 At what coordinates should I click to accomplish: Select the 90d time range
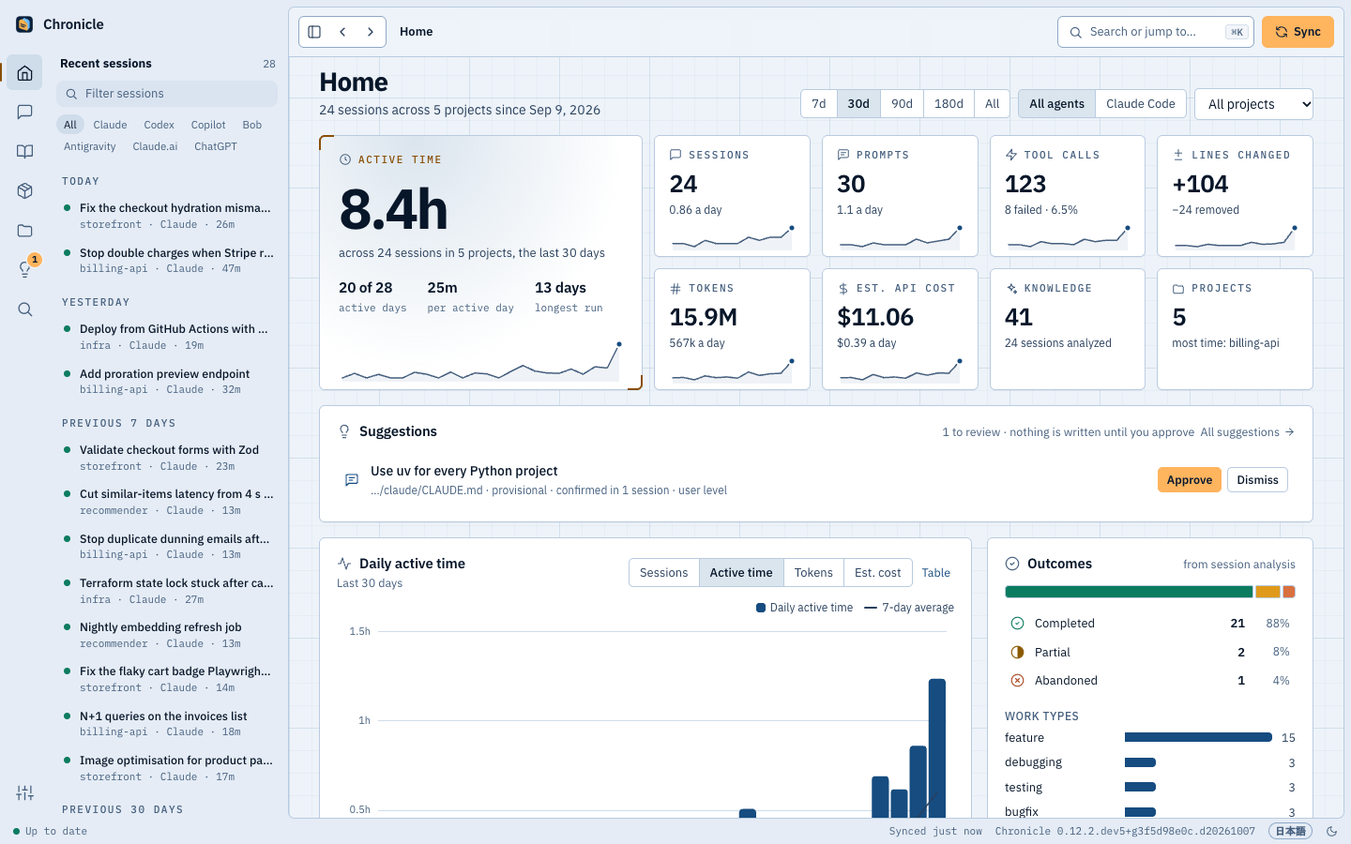pyautogui.click(x=903, y=104)
